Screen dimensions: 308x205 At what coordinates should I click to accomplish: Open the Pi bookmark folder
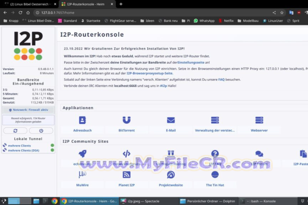click(186, 20)
